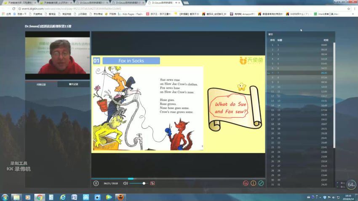Click the red circular icon in player bar
Screen dimensions: 358x201
pos(246,183)
